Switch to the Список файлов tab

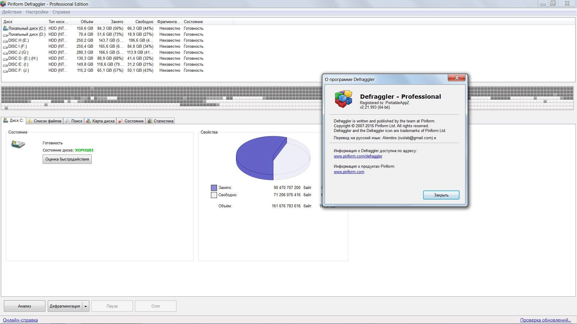[x=44, y=121]
